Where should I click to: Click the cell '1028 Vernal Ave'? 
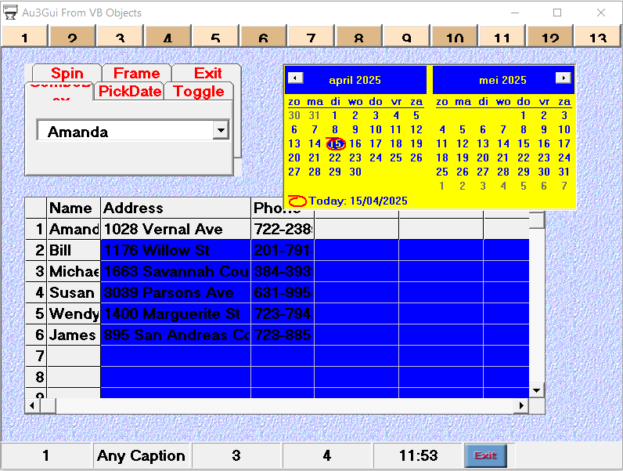(x=175, y=229)
